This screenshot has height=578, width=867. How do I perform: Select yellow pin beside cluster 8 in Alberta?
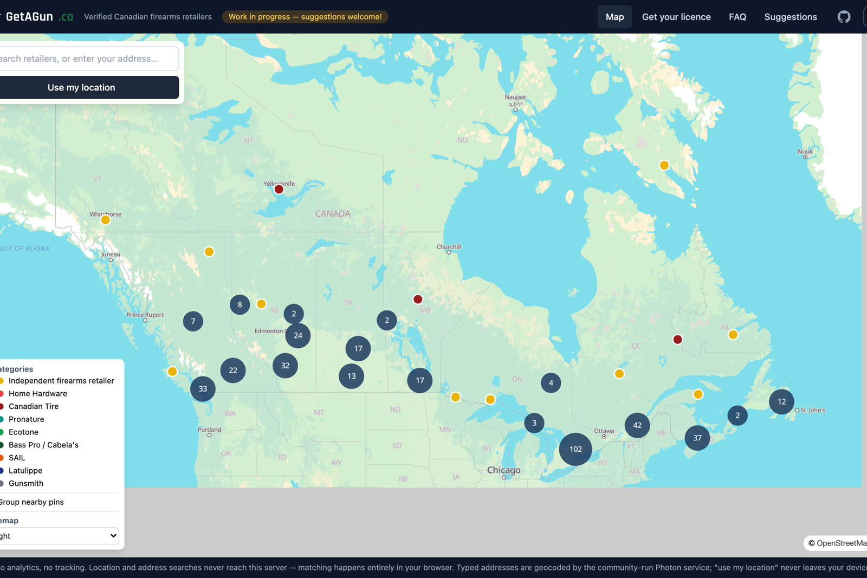[261, 304]
